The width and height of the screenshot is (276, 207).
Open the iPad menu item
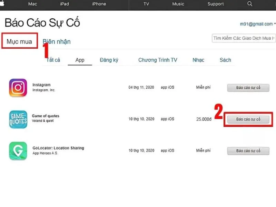(65, 4)
